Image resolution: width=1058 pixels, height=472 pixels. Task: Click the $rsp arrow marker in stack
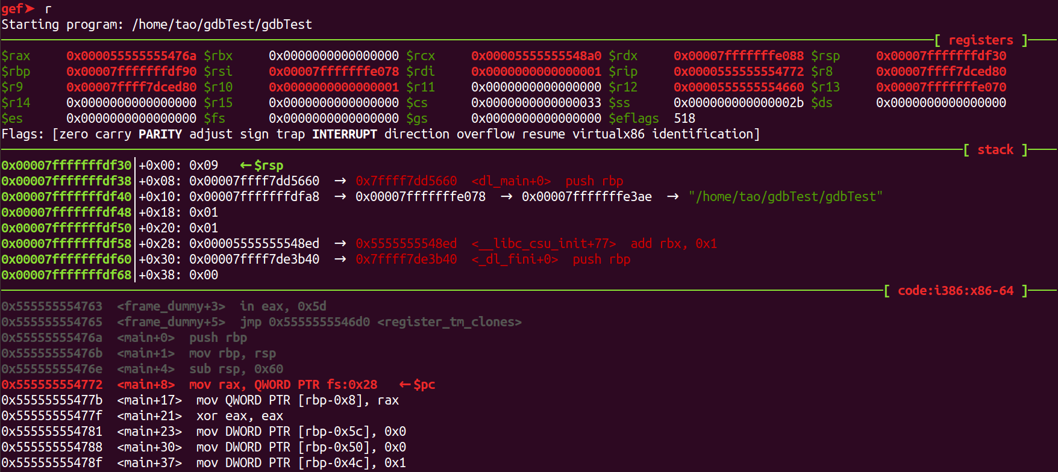(x=261, y=165)
